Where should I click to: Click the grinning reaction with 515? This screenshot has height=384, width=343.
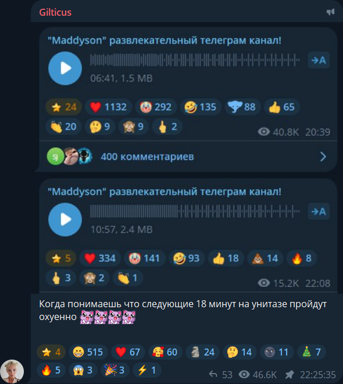click(88, 352)
